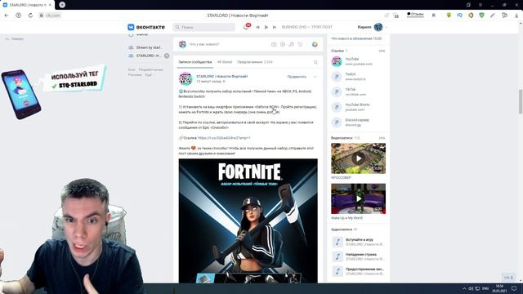Open the Аудиозаписи section header

344,229
